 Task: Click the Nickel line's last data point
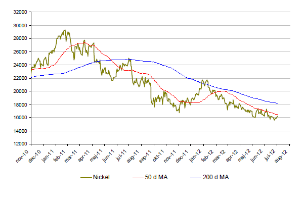point(277,117)
